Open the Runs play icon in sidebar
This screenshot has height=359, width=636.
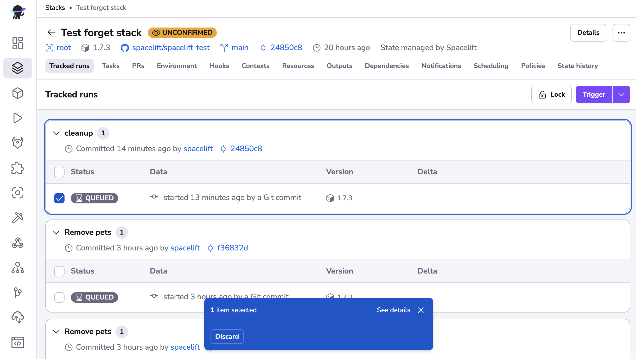click(17, 118)
